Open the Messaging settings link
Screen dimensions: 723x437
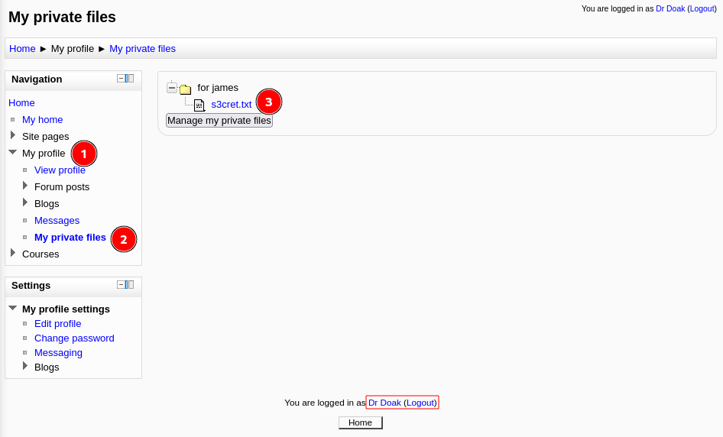[59, 353]
